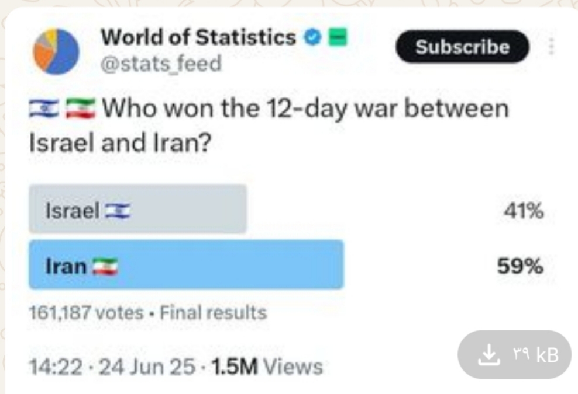The width and height of the screenshot is (578, 394).
Task: Open the World of Statistics profile name
Action: tap(199, 37)
